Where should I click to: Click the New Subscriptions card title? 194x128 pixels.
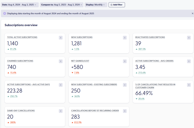tap(82, 37)
